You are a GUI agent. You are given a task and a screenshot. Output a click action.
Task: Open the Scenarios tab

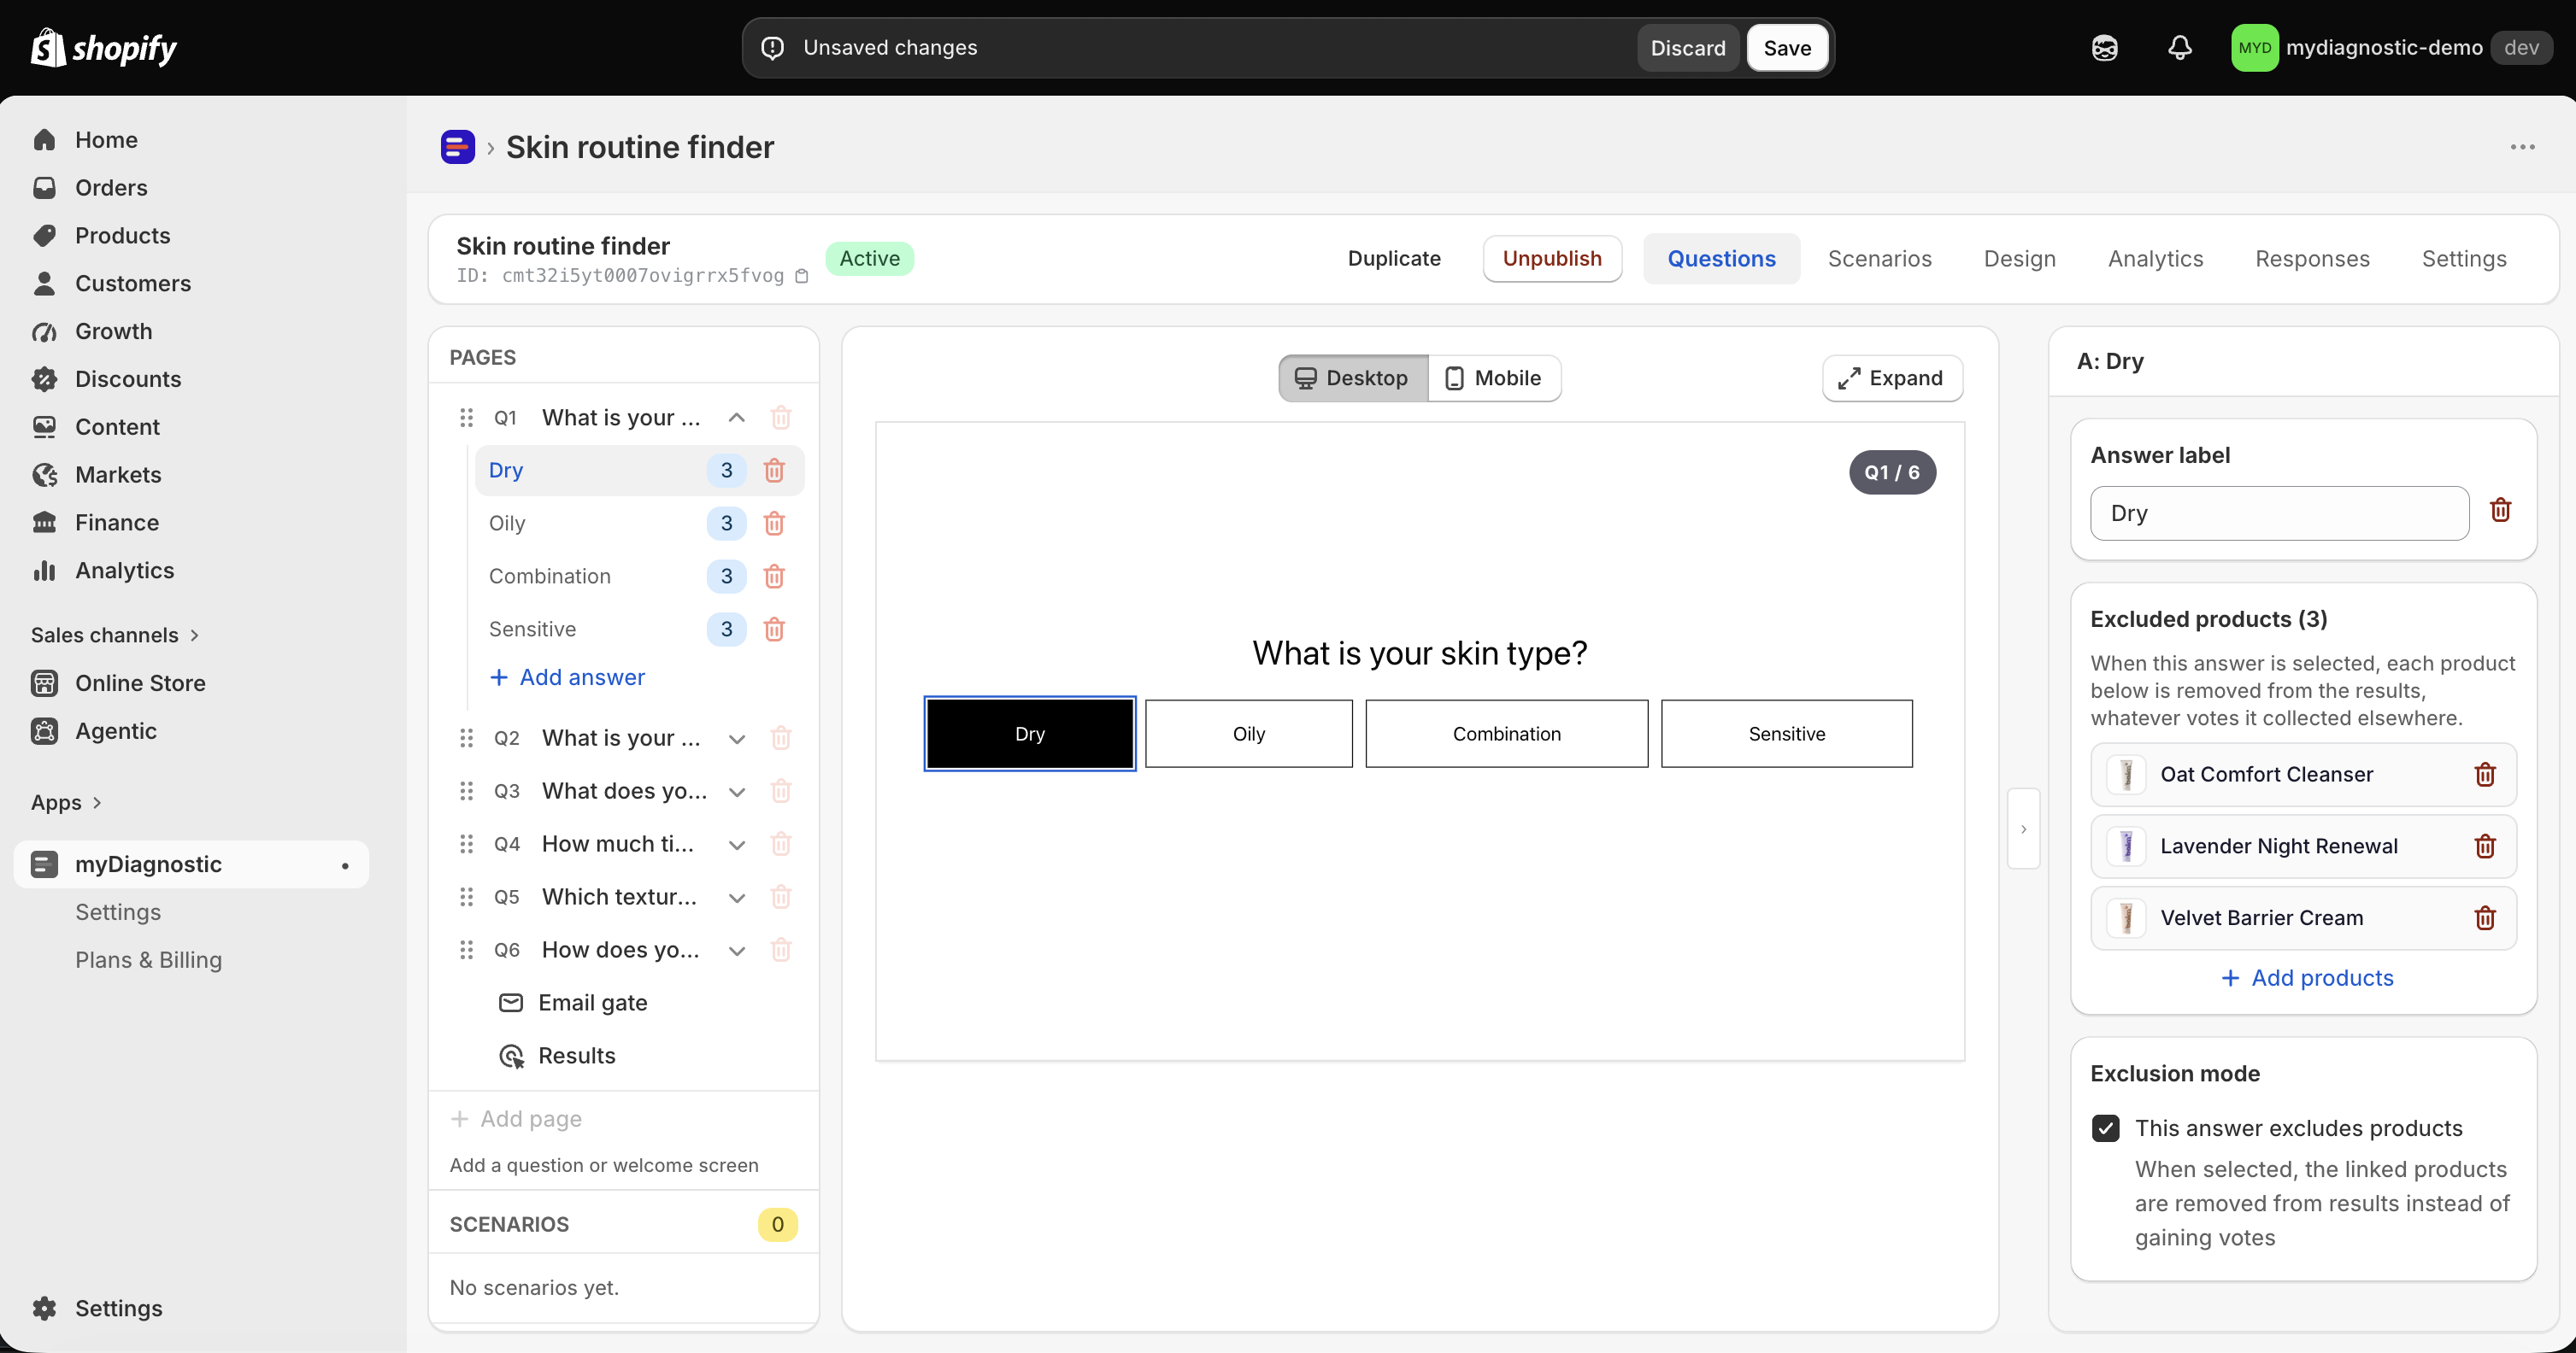pyautogui.click(x=1879, y=259)
